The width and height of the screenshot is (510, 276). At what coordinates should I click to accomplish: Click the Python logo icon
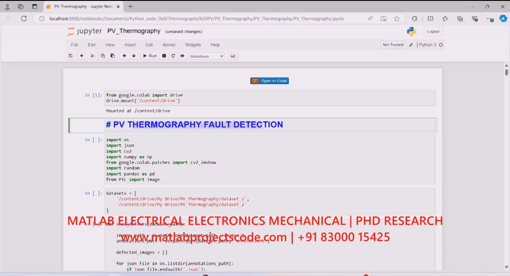(x=411, y=31)
